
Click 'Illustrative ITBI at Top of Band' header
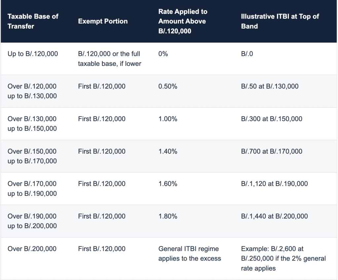pos(280,21)
